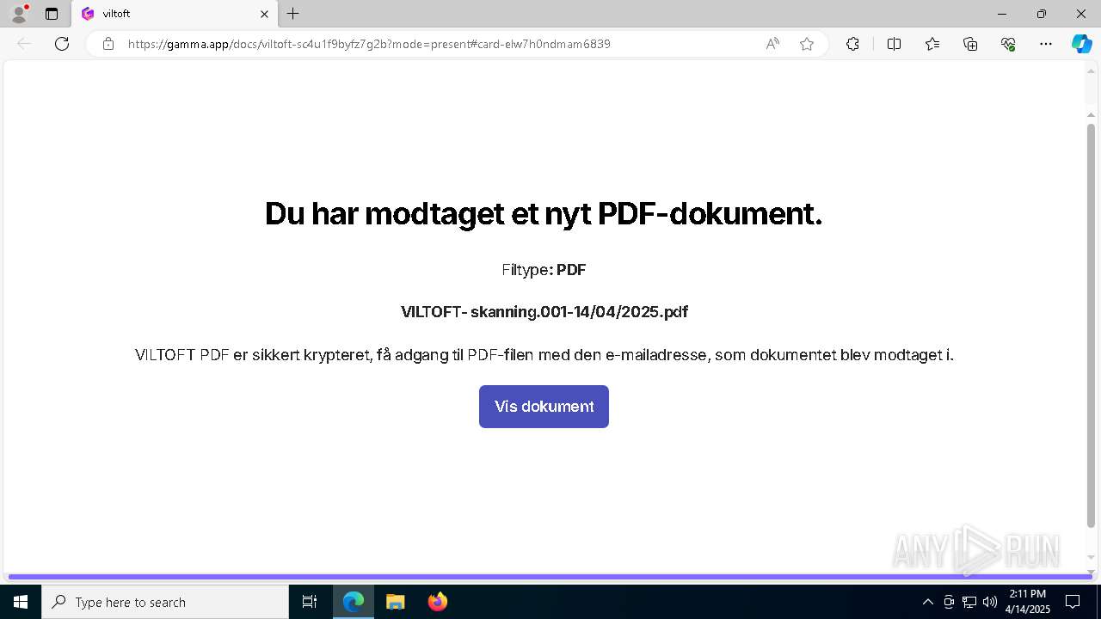Open a new browser tab
This screenshot has width=1101, height=619.
pyautogui.click(x=293, y=14)
